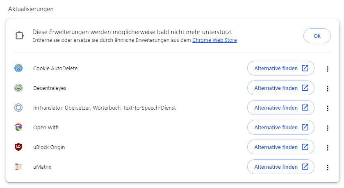The height and width of the screenshot is (188, 344).
Task: Dismiss the warning with the Ok button
Action: 317,36
